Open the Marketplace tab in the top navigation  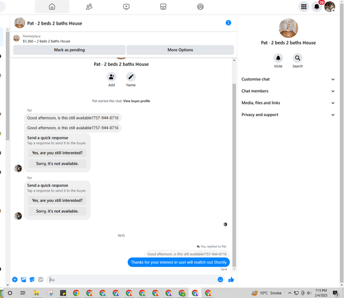(163, 7)
